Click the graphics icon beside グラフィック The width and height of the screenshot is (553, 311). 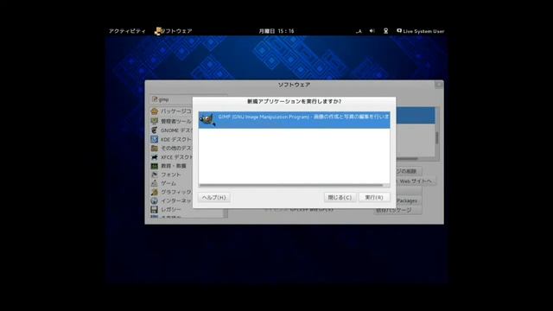click(x=154, y=192)
